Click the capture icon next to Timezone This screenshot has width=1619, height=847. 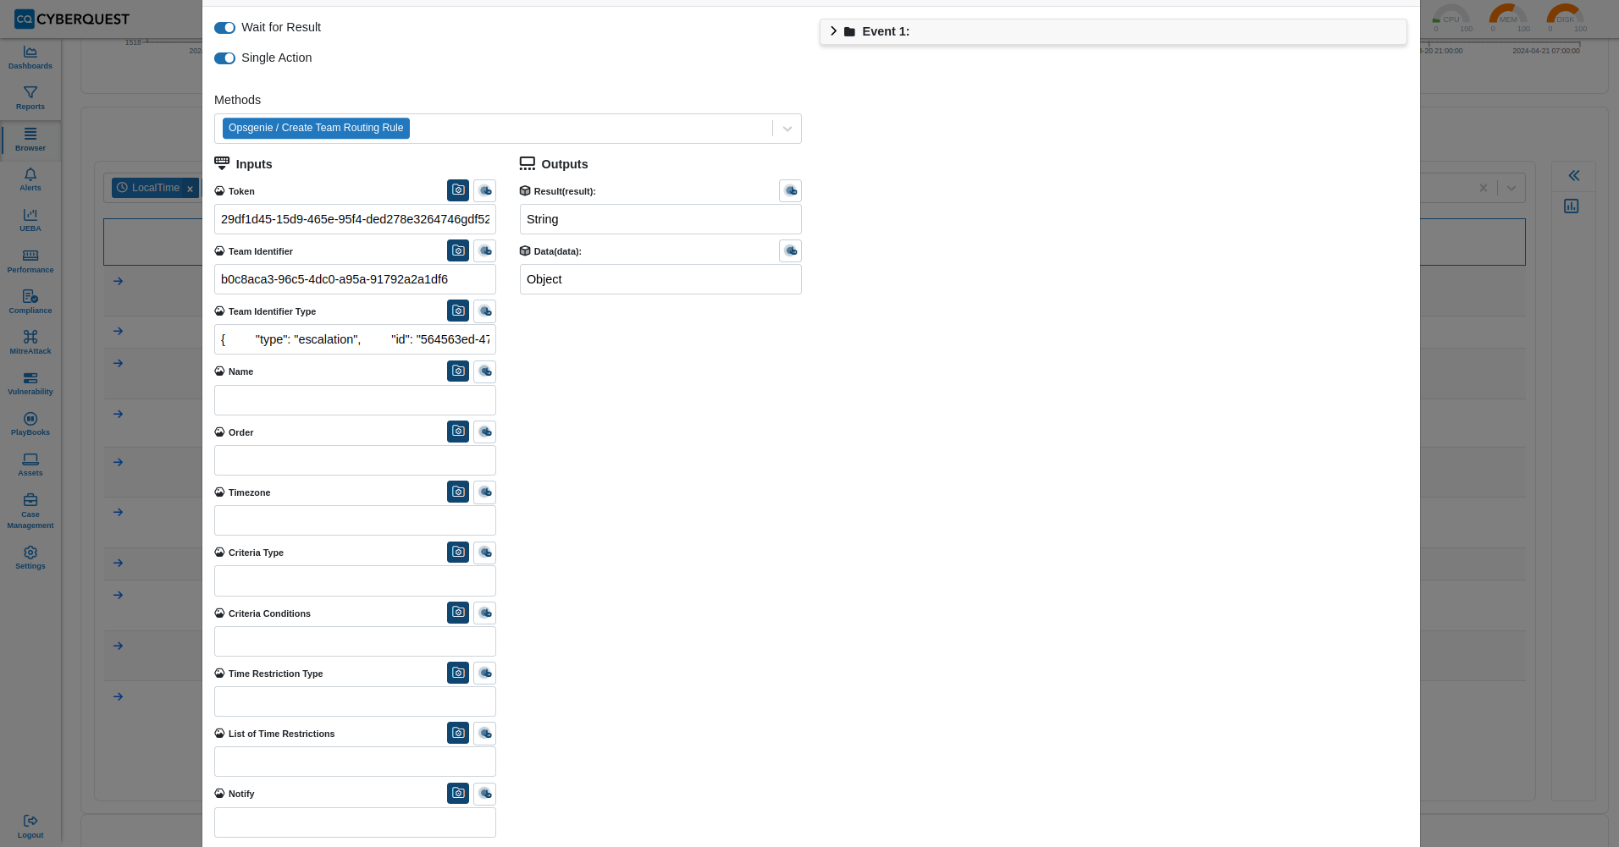click(458, 492)
